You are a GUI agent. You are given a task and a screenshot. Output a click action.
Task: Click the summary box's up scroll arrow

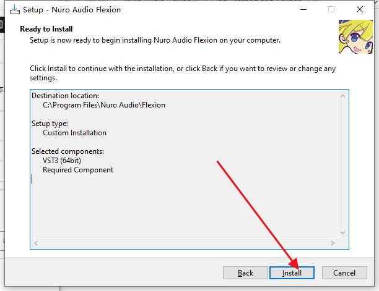(342, 96)
